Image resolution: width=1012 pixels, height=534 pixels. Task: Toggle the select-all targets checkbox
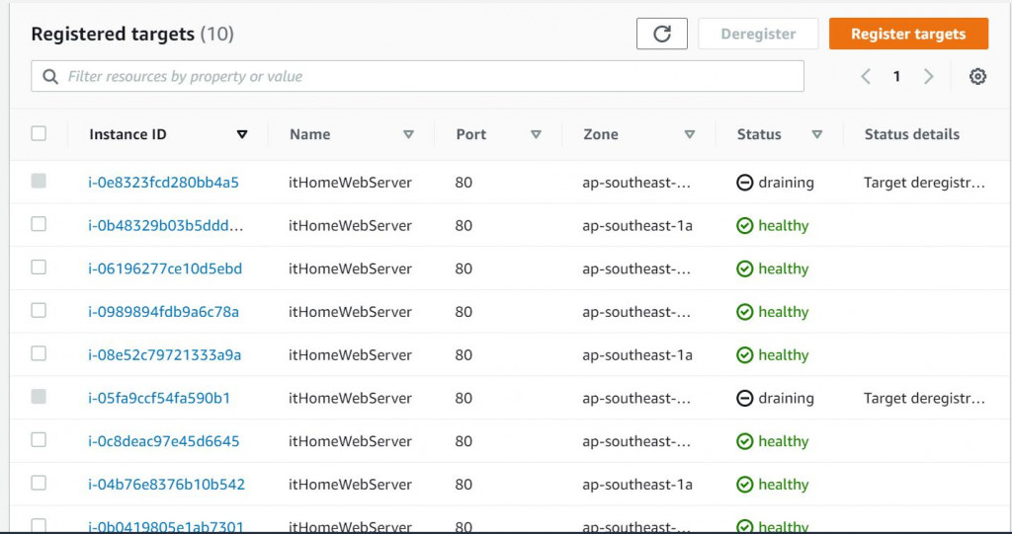[39, 133]
